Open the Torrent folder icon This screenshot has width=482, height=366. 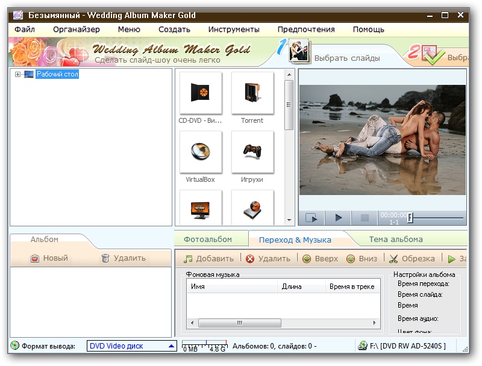[x=252, y=93]
